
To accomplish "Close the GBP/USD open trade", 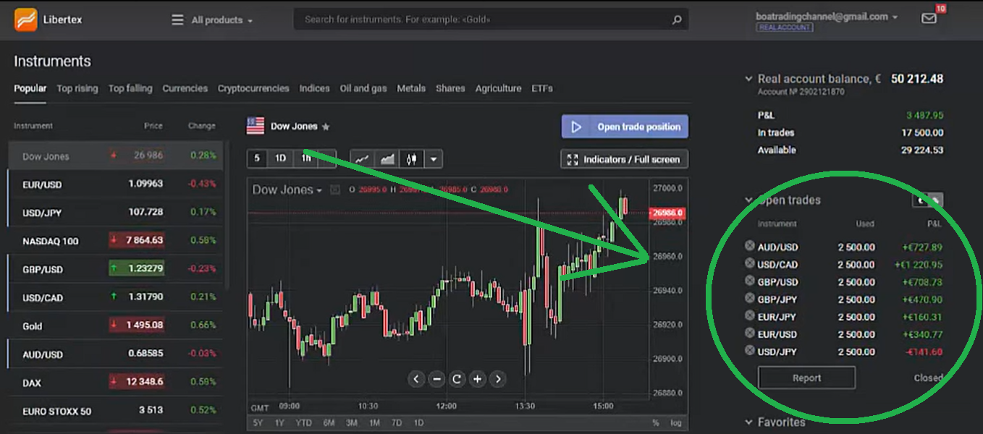I will [750, 281].
